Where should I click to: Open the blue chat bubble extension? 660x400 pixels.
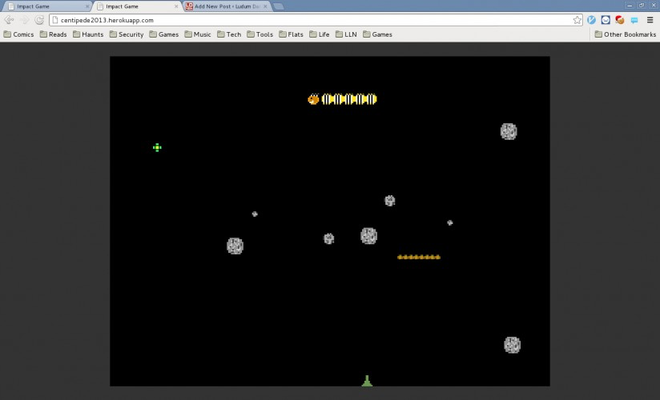634,20
